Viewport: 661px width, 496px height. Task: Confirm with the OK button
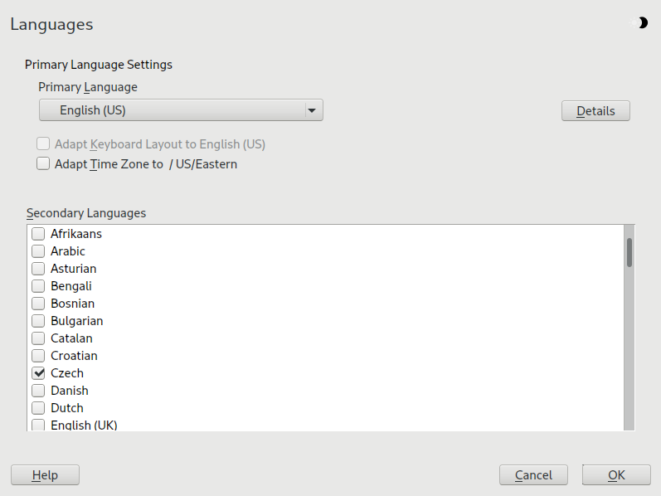[x=616, y=475]
